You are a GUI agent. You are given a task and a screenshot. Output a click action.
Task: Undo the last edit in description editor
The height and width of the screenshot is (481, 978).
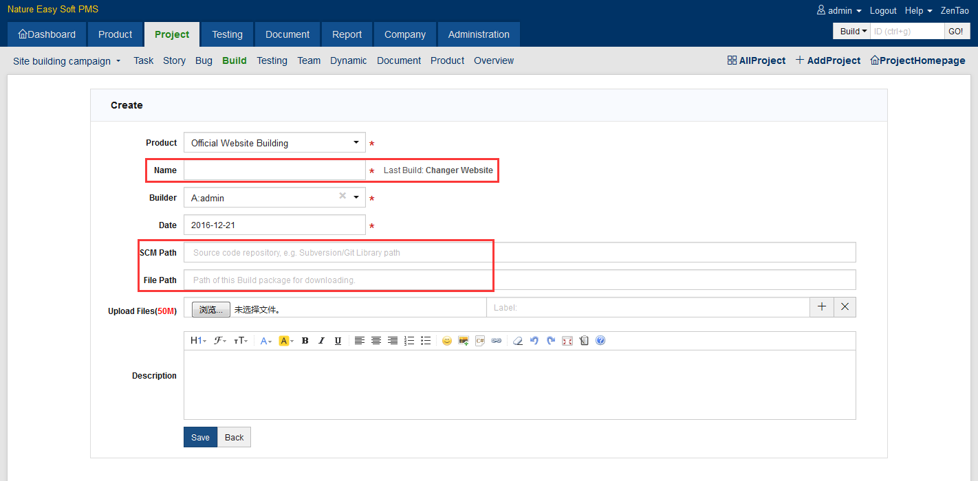point(534,341)
